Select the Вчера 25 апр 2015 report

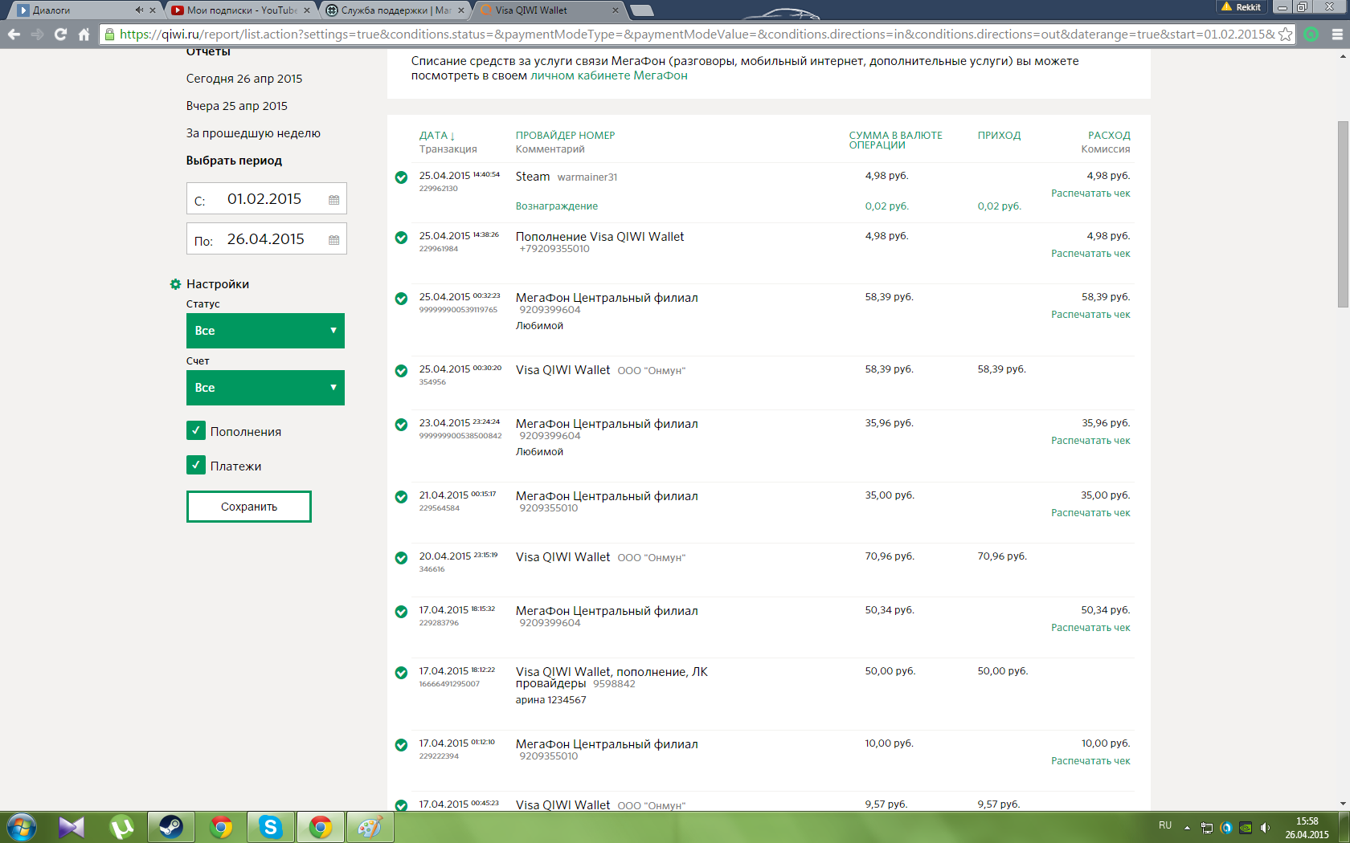[236, 106]
